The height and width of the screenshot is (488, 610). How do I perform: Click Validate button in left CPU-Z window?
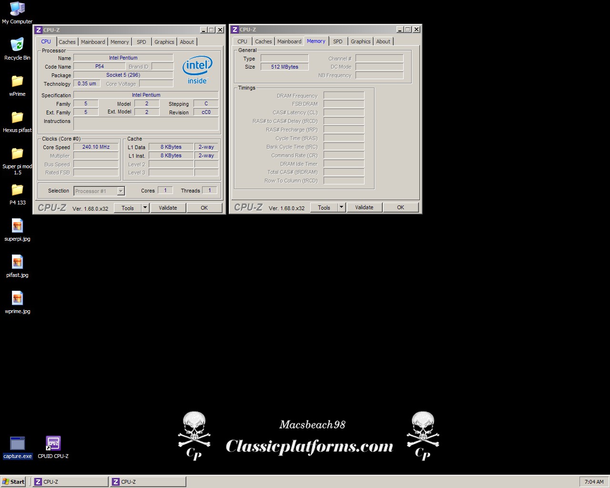[x=168, y=208]
